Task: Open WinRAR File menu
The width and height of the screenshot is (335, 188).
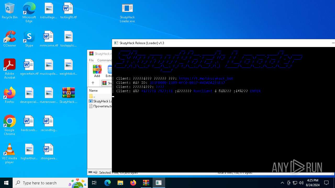Action: (91, 60)
